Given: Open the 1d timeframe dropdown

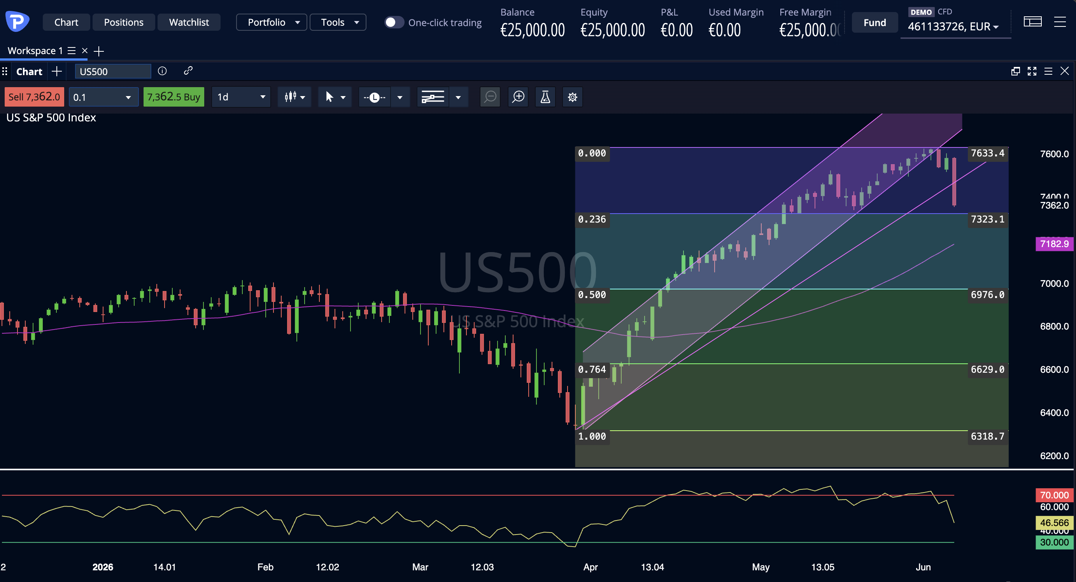Looking at the screenshot, I should pos(241,97).
